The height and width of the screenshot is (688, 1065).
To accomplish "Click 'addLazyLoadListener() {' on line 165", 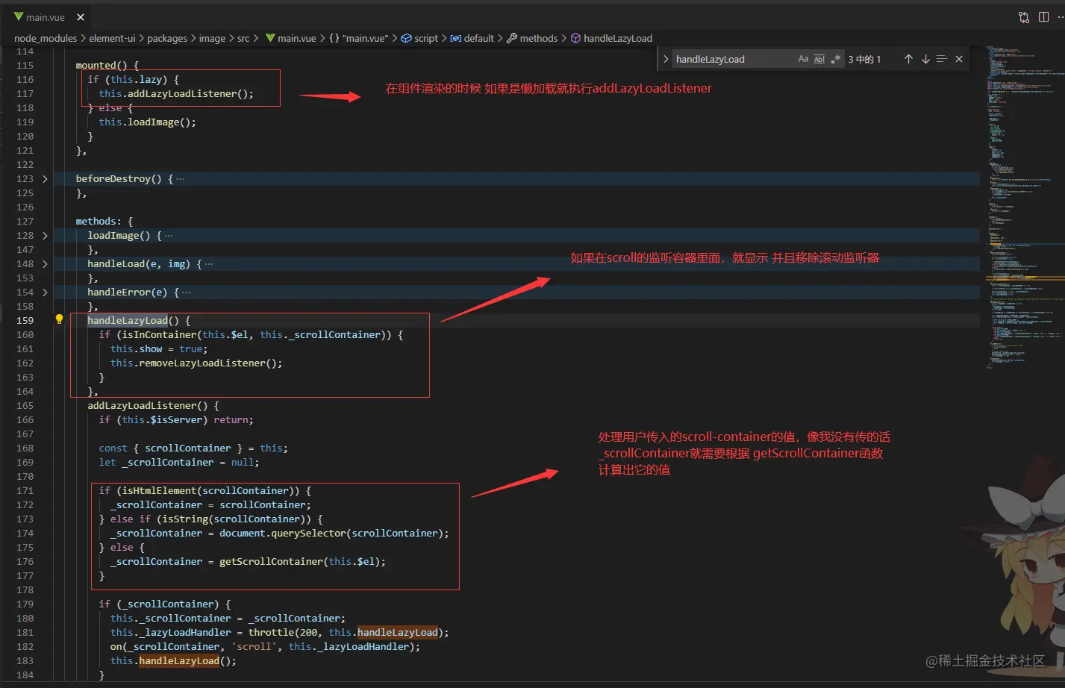I will tap(153, 406).
